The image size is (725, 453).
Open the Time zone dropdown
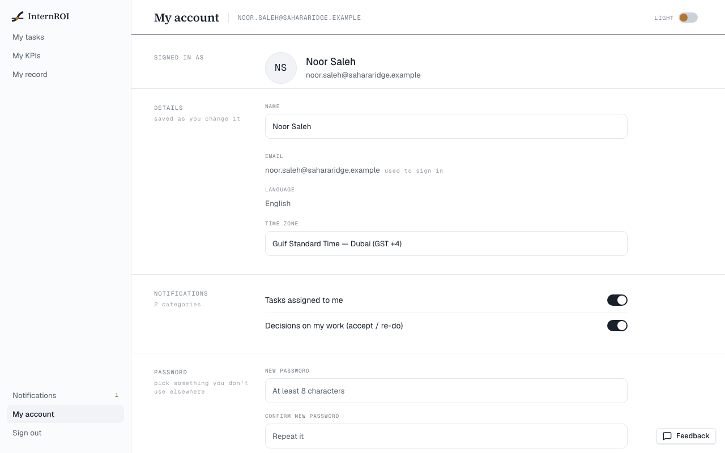(446, 243)
